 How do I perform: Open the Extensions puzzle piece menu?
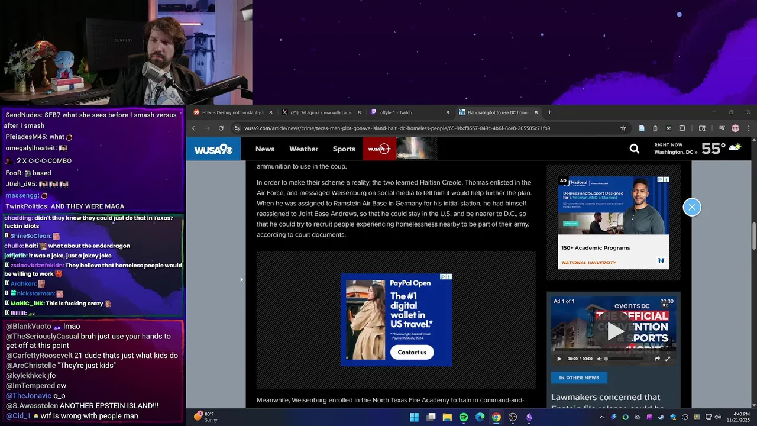point(682,128)
